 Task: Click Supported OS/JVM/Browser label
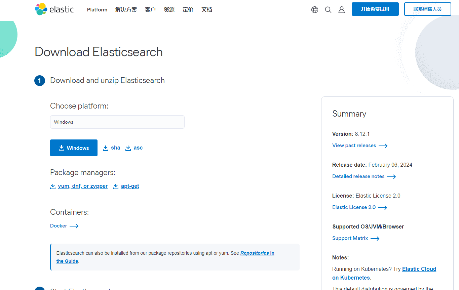click(x=368, y=226)
